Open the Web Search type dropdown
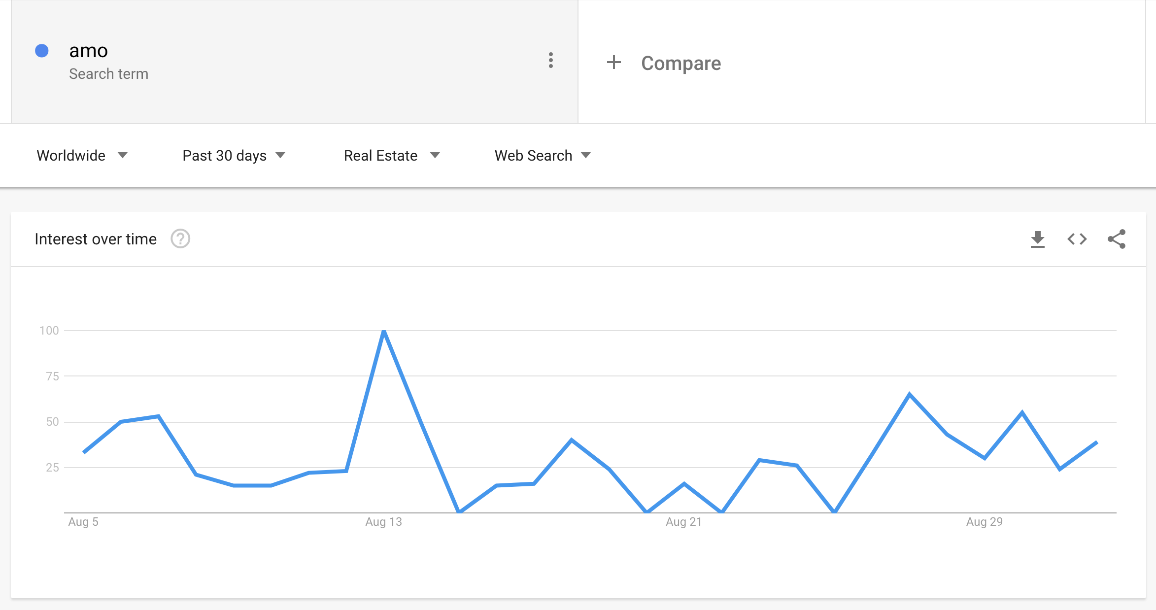The image size is (1156, 610). (533, 155)
